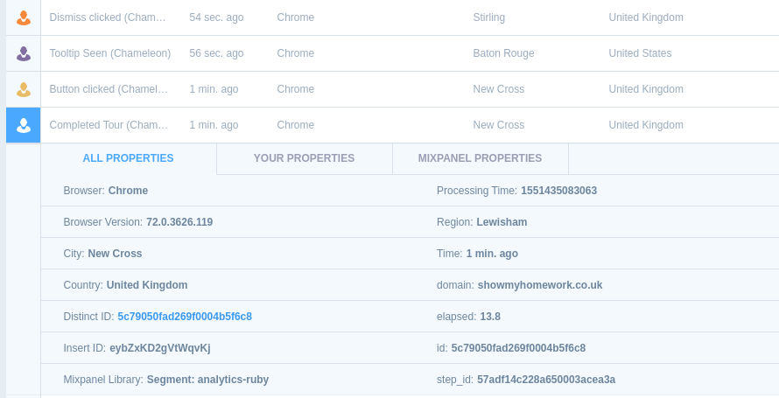Select the 'Tooltip Seen (Chameleon)' event name
Screen dimensions: 779x398
(x=109, y=53)
